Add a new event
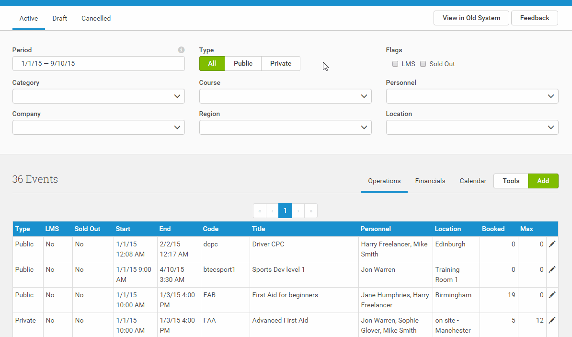 click(x=543, y=181)
